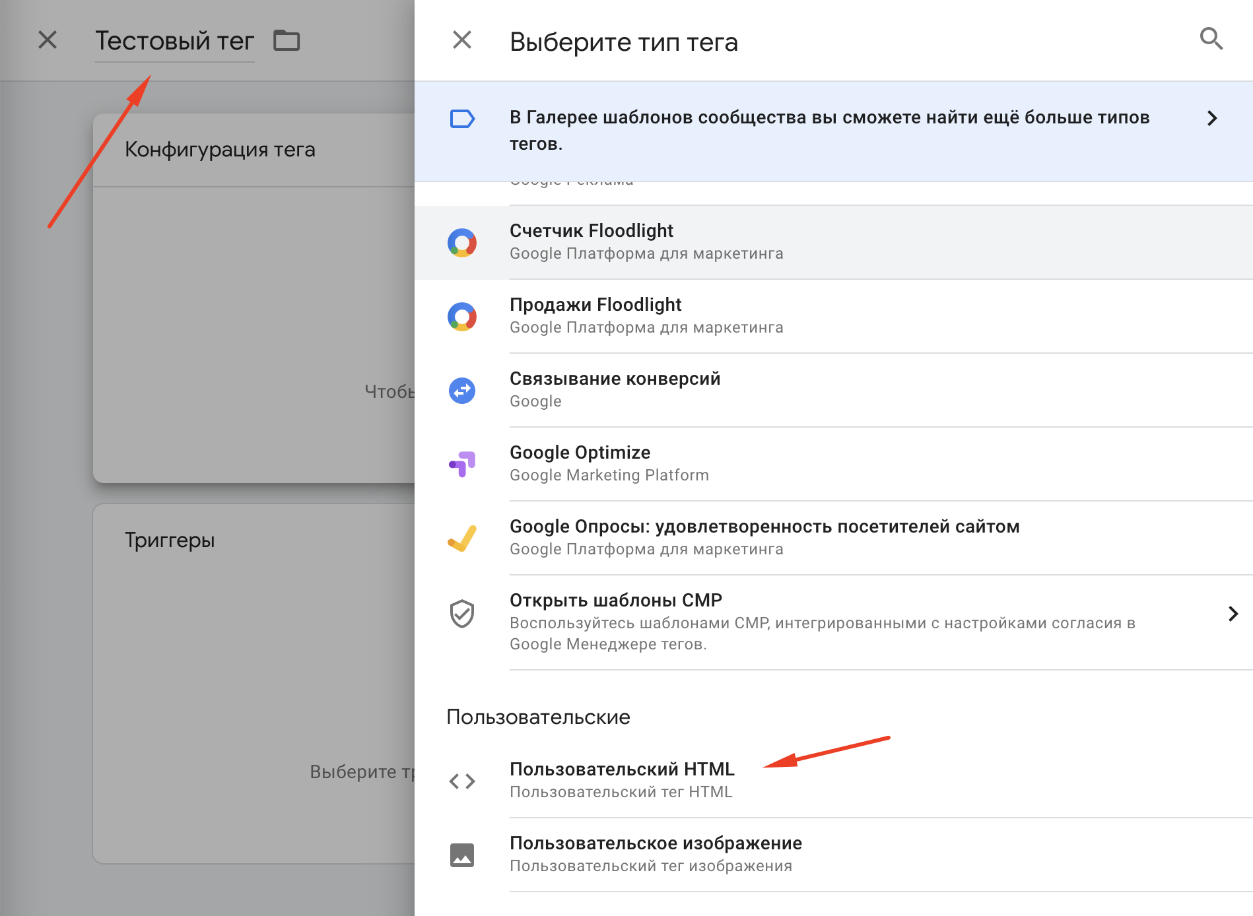Select Google Опросы satisfaction tag
The width and height of the screenshot is (1253, 916).
[834, 538]
